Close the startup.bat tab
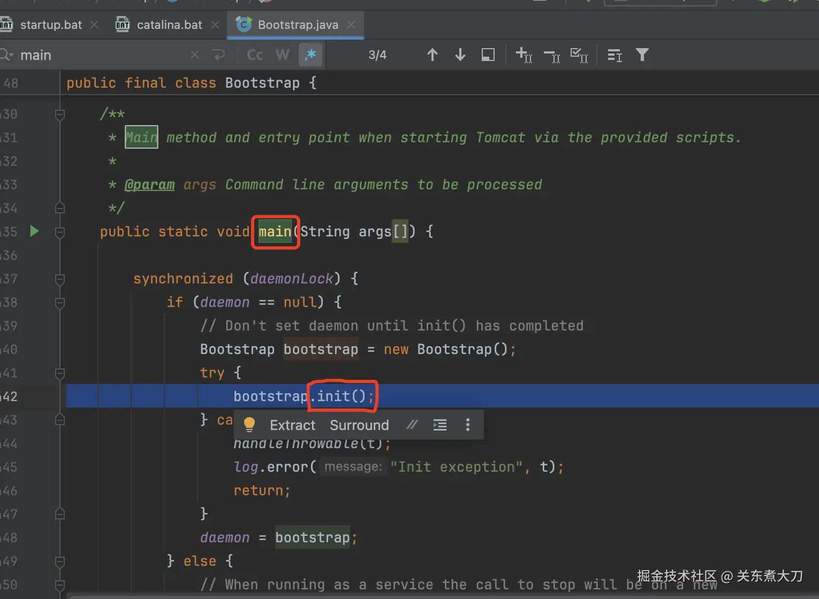Viewport: 819px width, 599px height. coord(94,25)
